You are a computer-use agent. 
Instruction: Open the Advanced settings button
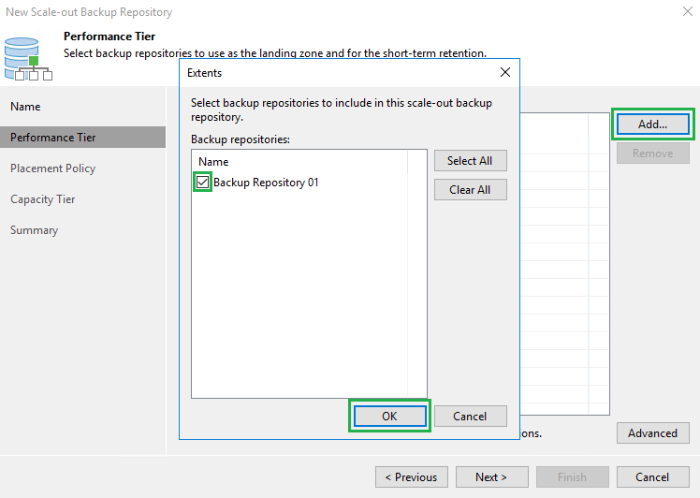coord(652,433)
